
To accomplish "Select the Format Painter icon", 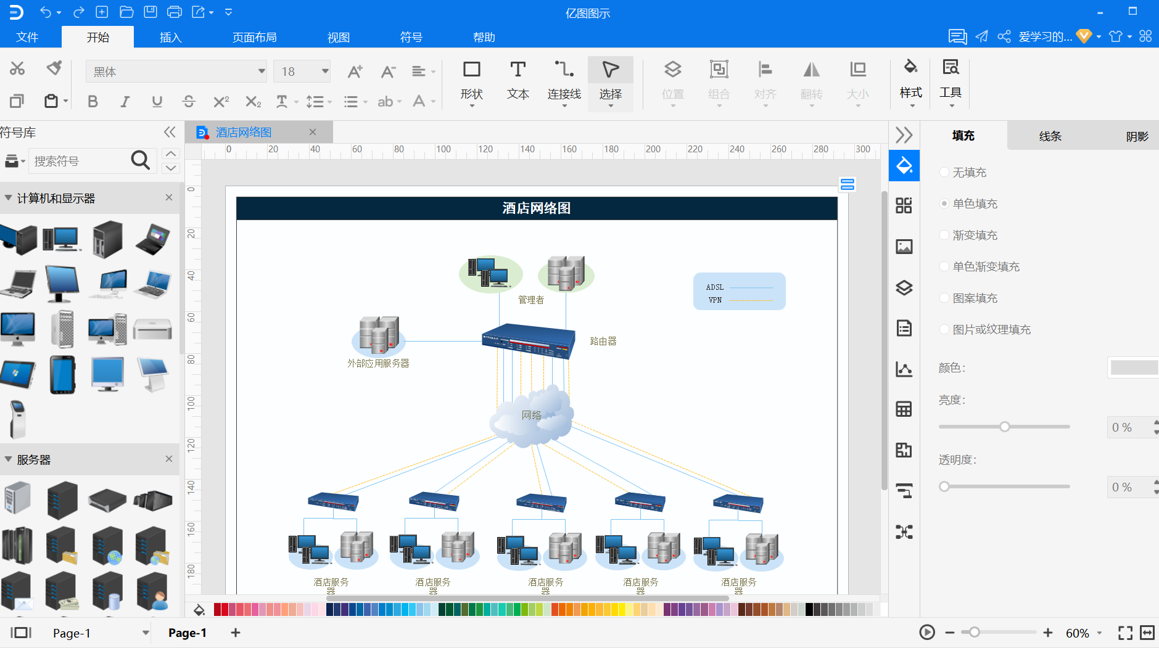I will [54, 68].
